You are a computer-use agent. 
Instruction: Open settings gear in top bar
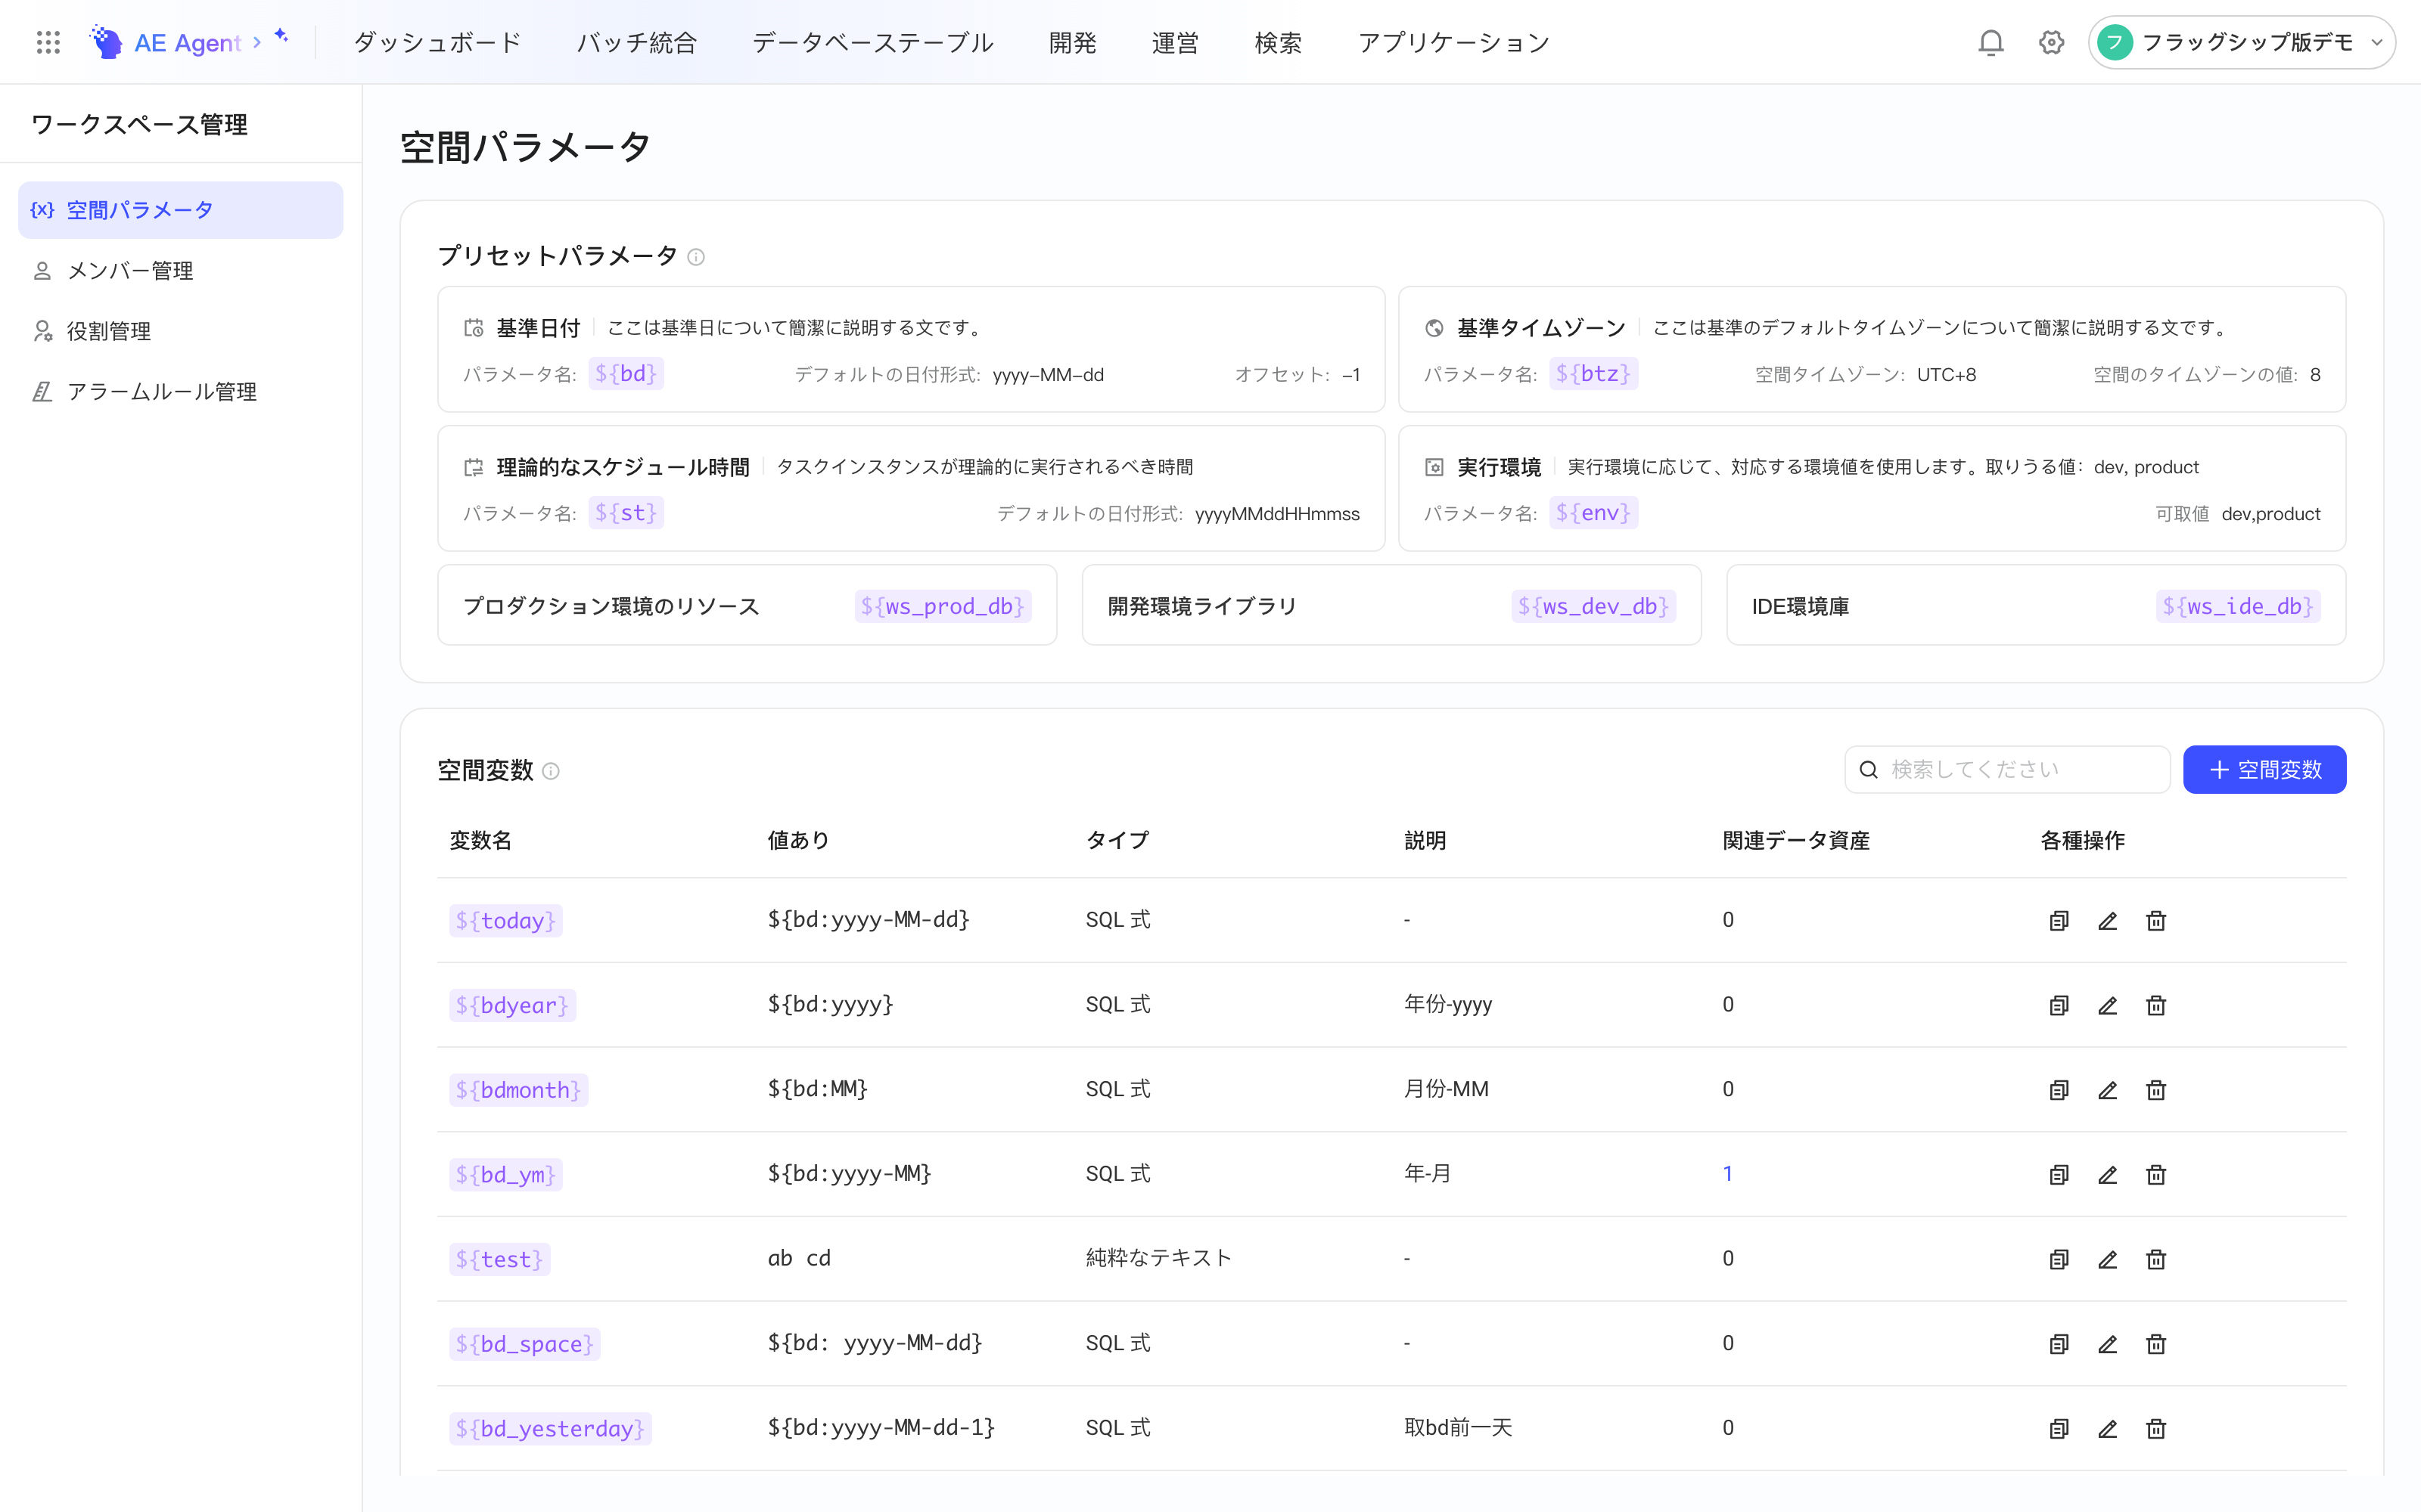2052,42
